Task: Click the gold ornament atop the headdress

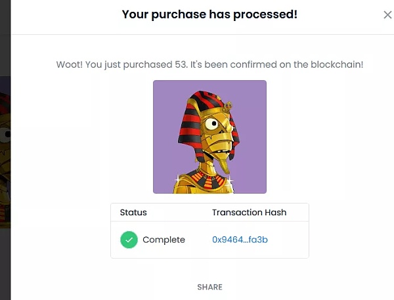Action: [x=229, y=104]
